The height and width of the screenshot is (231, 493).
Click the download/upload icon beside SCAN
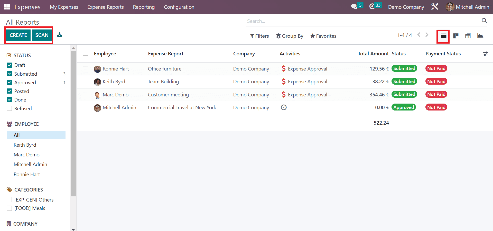60,35
